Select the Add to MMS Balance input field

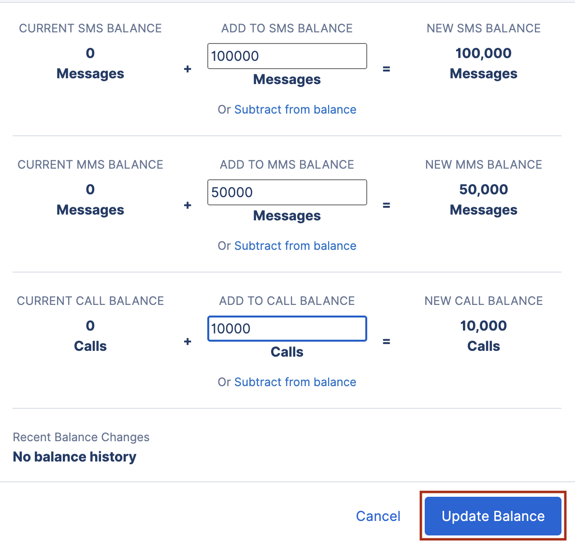(x=287, y=192)
